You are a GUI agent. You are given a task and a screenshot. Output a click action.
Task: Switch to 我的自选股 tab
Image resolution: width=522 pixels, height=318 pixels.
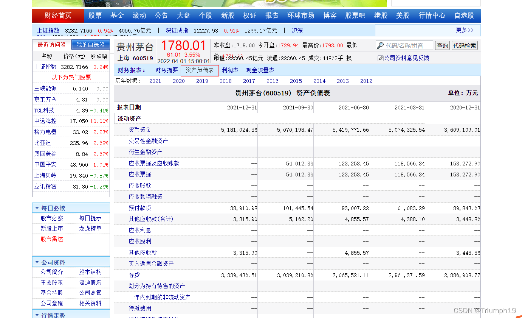point(91,45)
